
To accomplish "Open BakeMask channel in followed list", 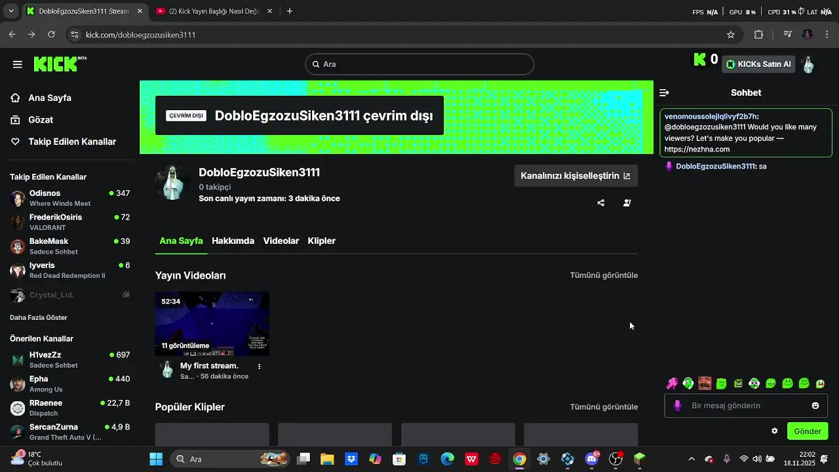I will coord(69,246).
